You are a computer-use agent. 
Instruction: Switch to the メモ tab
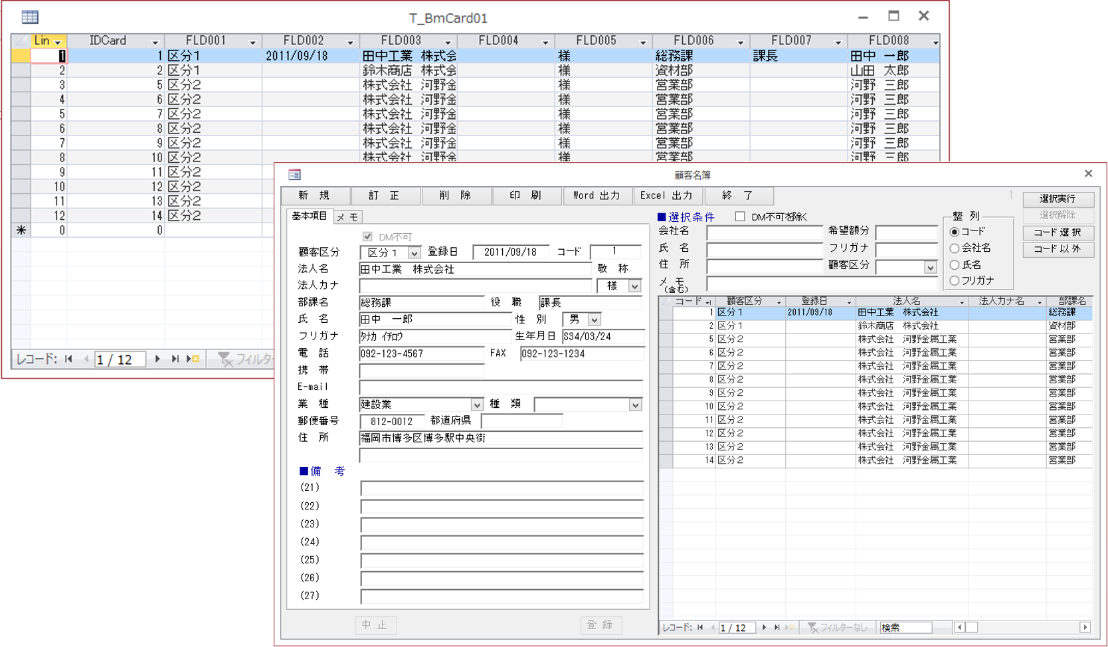[347, 217]
